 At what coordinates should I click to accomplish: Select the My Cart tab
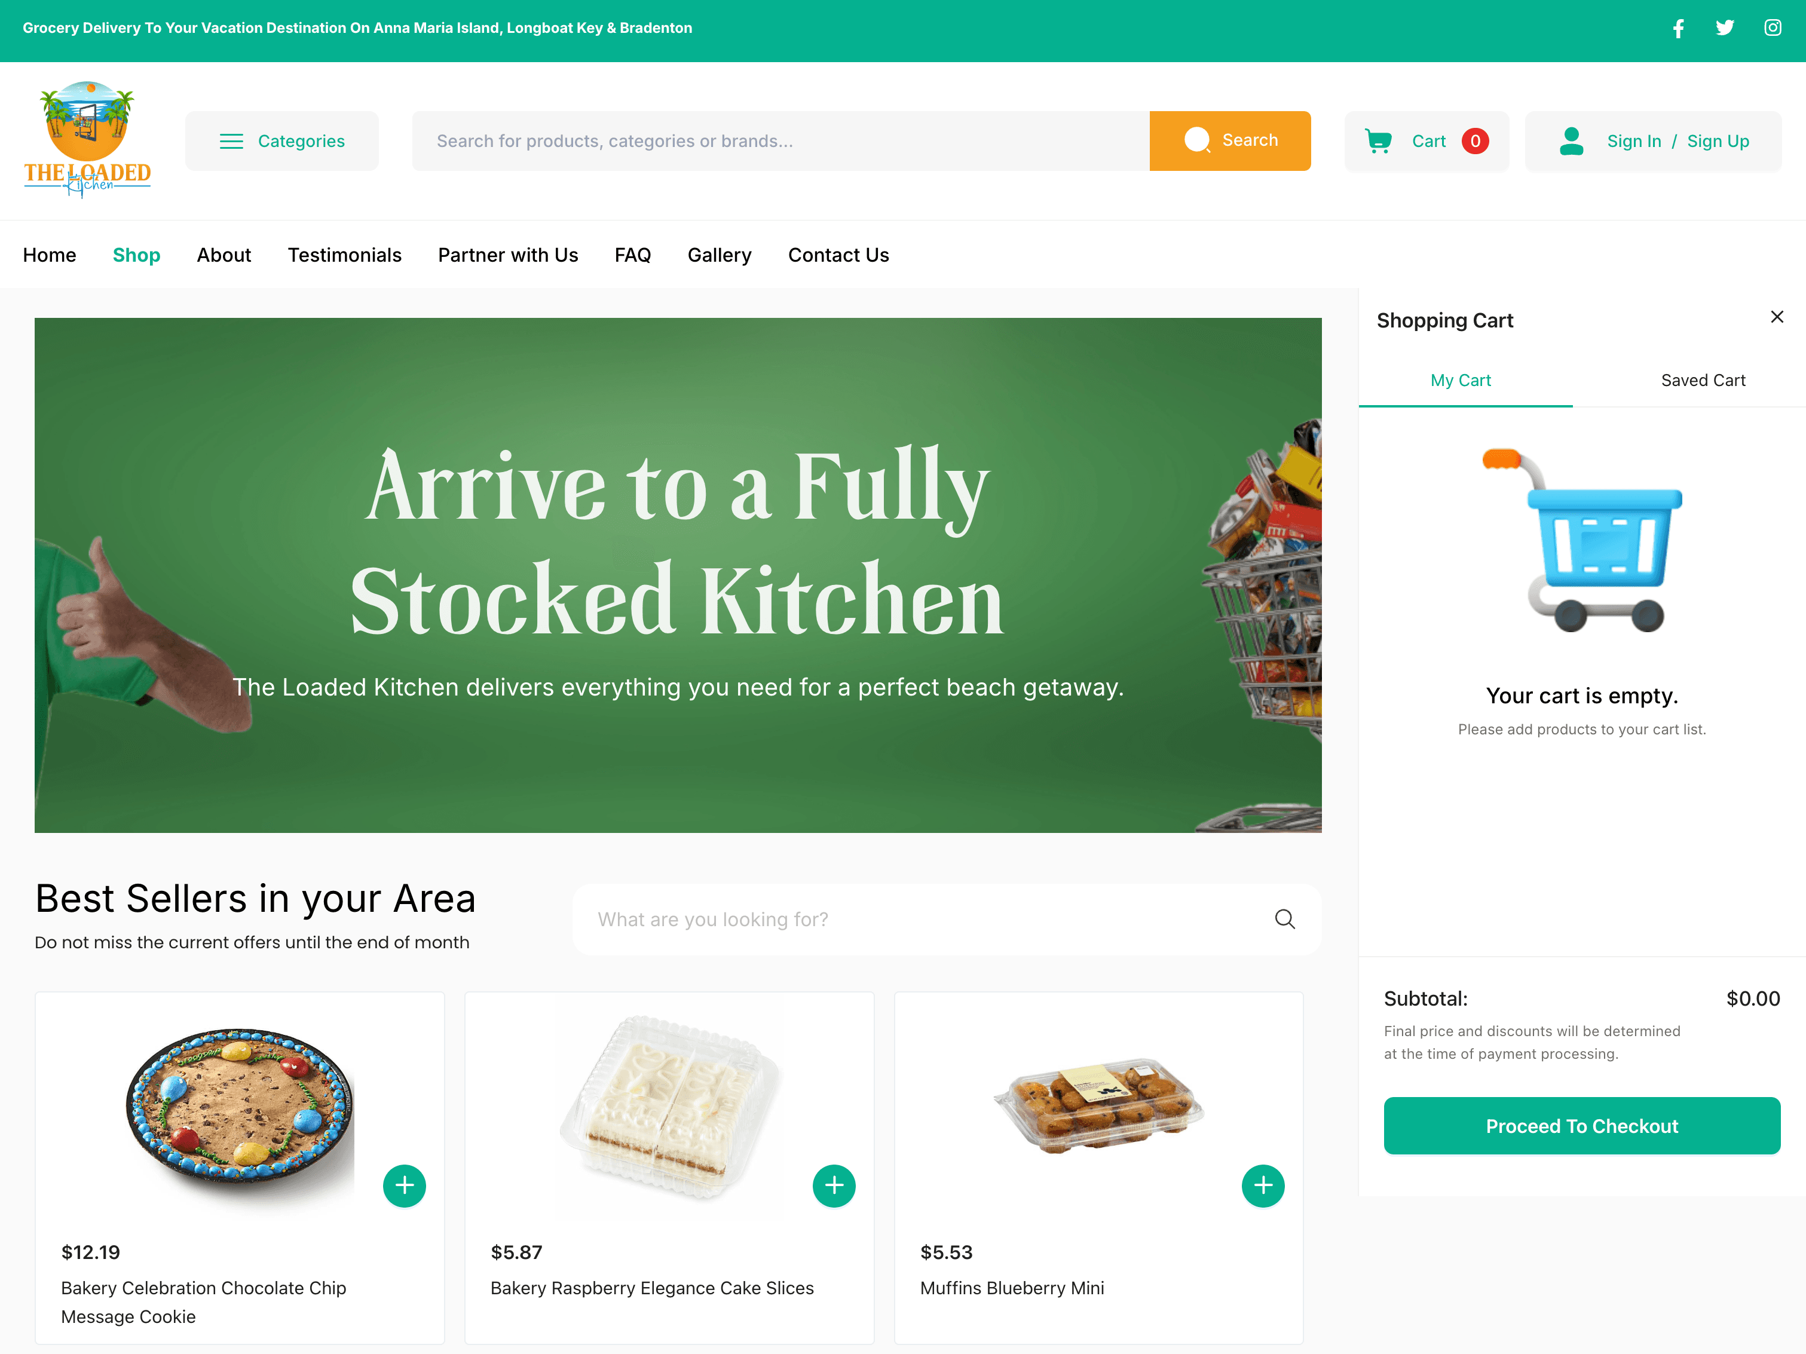point(1460,379)
